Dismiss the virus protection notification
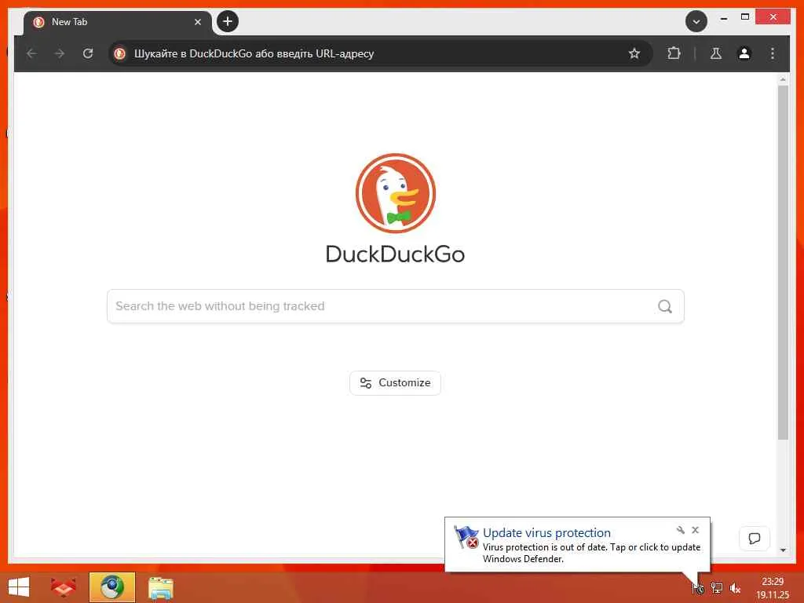The width and height of the screenshot is (804, 603). tap(696, 530)
